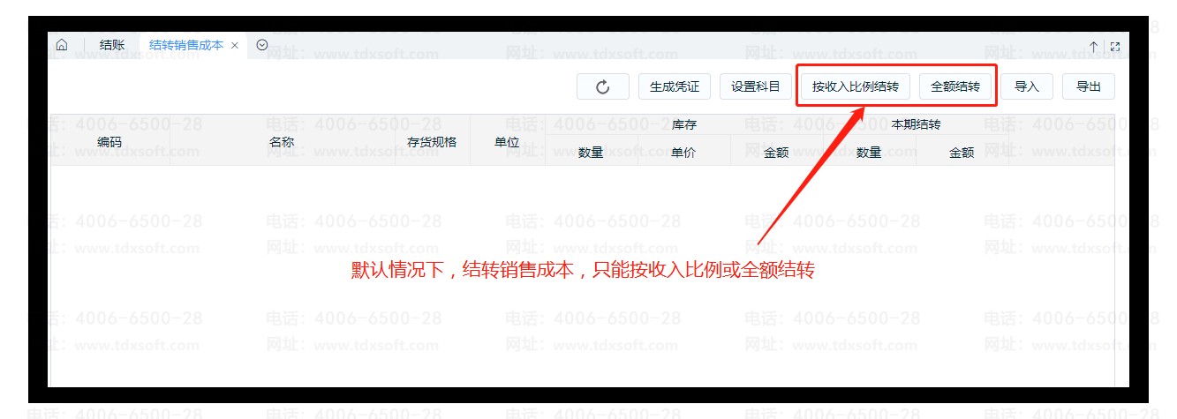Switch to the 结账 tab
Image resolution: width=1177 pixels, height=419 pixels.
pyautogui.click(x=112, y=46)
